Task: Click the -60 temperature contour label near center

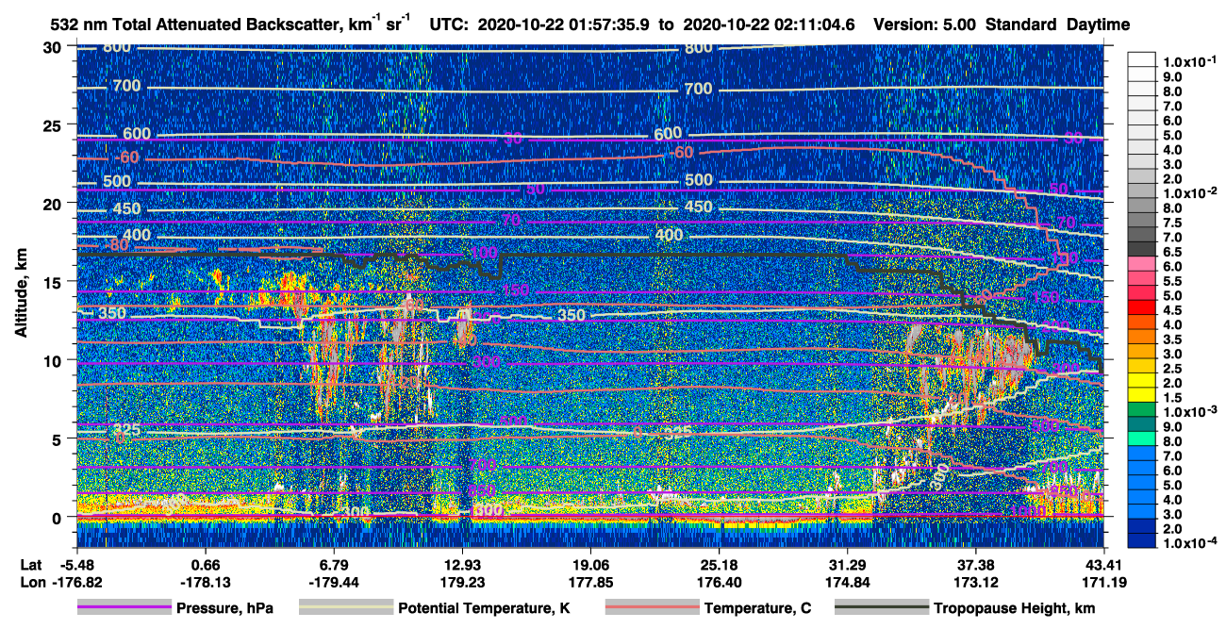Action: pyautogui.click(x=681, y=153)
